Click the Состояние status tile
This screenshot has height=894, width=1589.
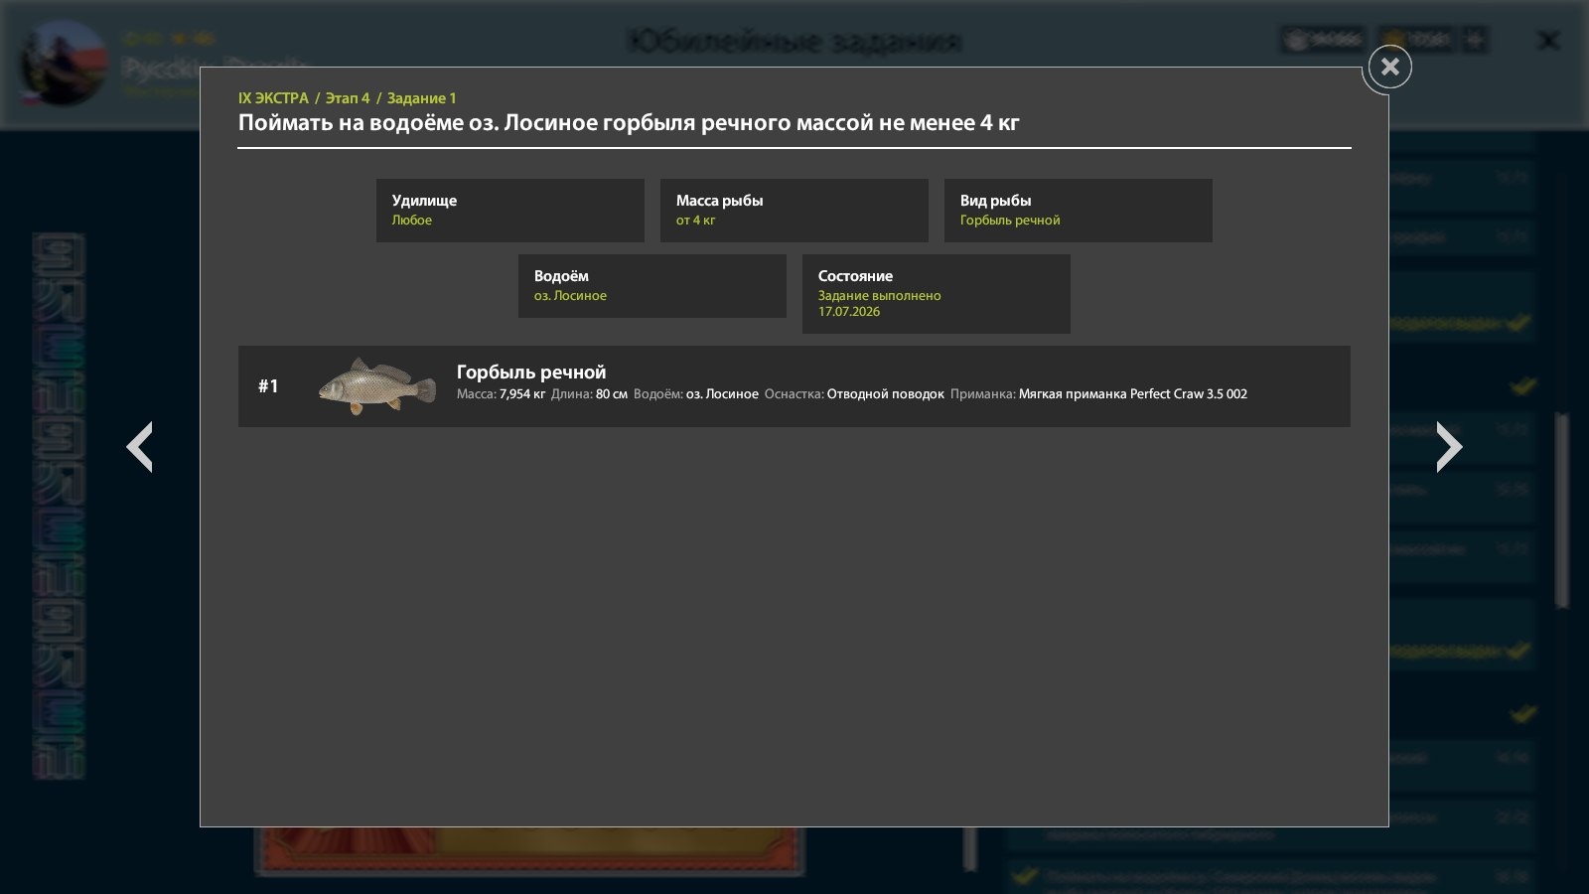coord(937,294)
